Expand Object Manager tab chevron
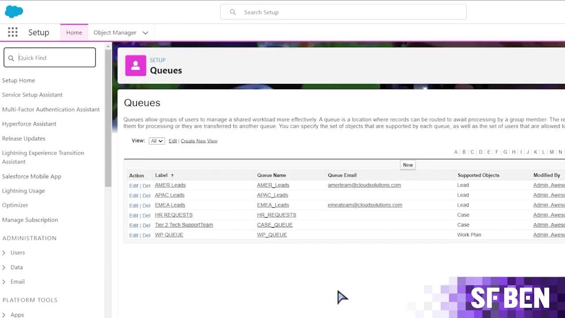The width and height of the screenshot is (565, 318). point(145,33)
